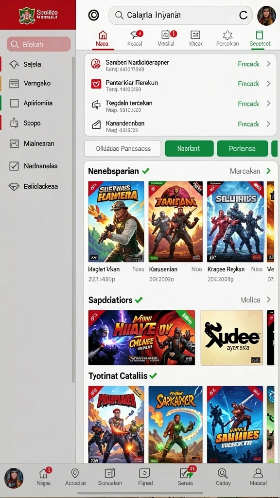This screenshot has width=280, height=498.
Task: Open the Naca home tab
Action: pos(102,39)
